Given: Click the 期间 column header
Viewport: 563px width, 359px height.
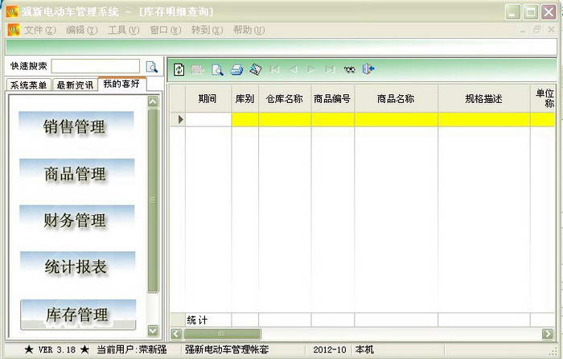Looking at the screenshot, I should pyautogui.click(x=208, y=99).
